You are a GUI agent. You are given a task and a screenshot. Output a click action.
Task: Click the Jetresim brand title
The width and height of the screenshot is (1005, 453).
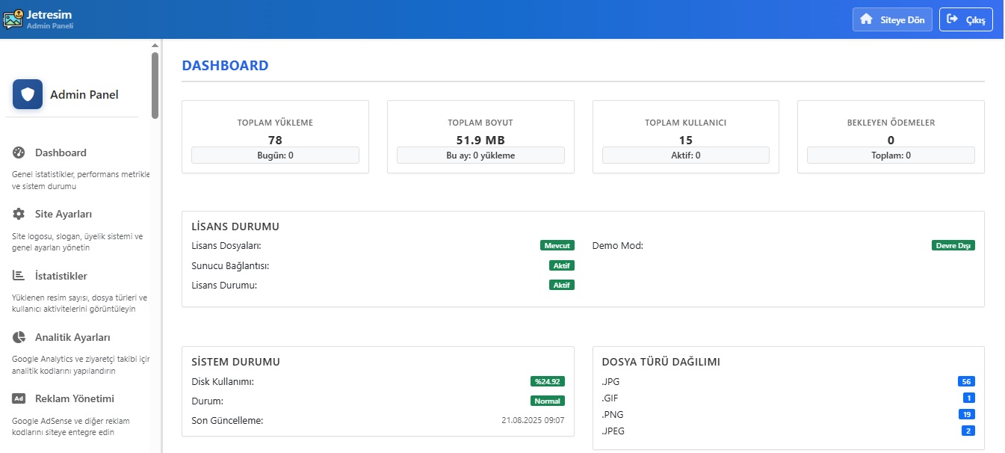coord(49,14)
